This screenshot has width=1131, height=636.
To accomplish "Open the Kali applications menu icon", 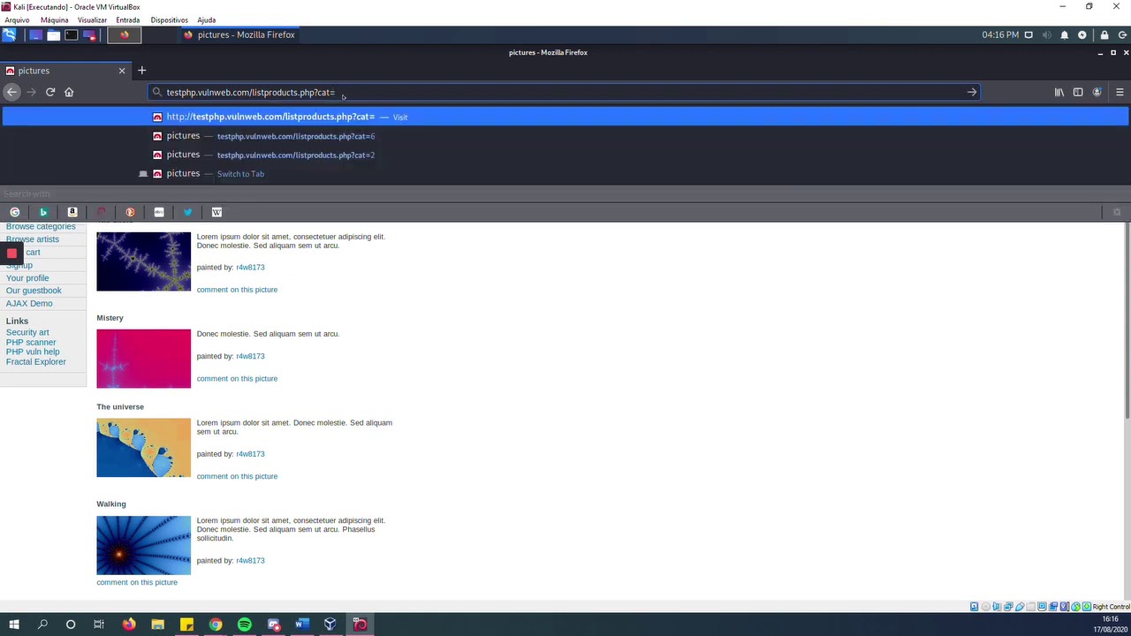I will click(9, 35).
